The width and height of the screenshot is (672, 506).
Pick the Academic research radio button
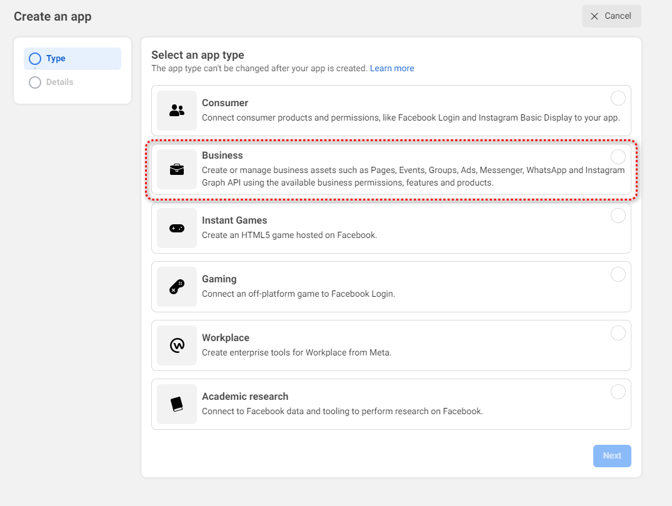click(618, 392)
